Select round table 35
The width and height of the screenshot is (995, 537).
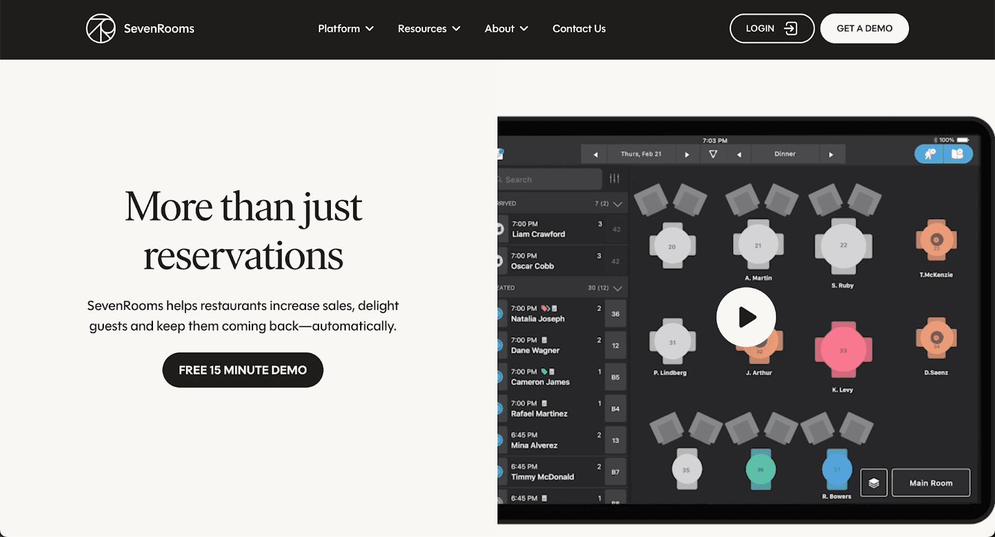[x=687, y=470]
